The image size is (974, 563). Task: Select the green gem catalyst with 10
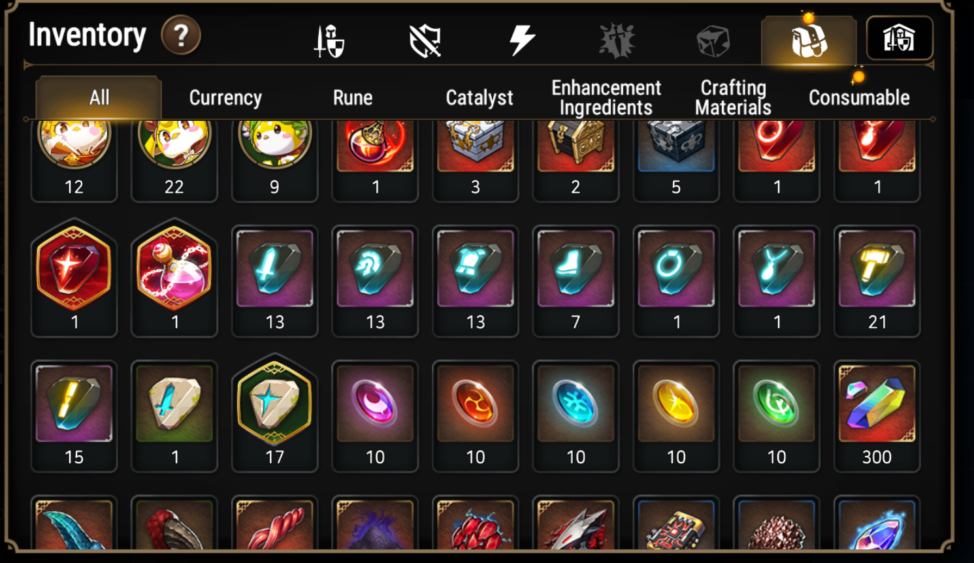(x=776, y=416)
